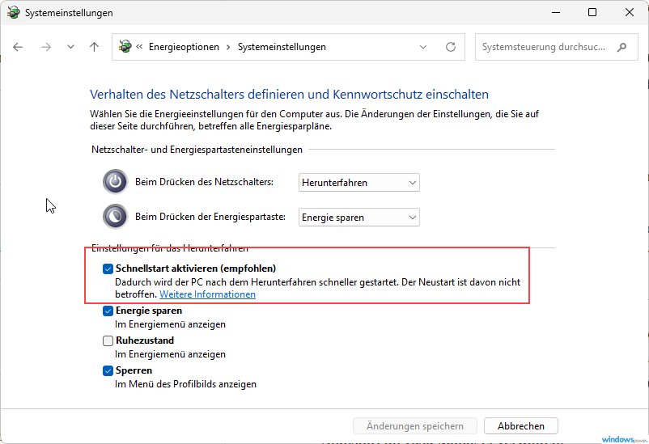The height and width of the screenshot is (444, 649).
Task: Click the breadcrumb double-chevron before Energieoptionen
Action: tap(139, 47)
